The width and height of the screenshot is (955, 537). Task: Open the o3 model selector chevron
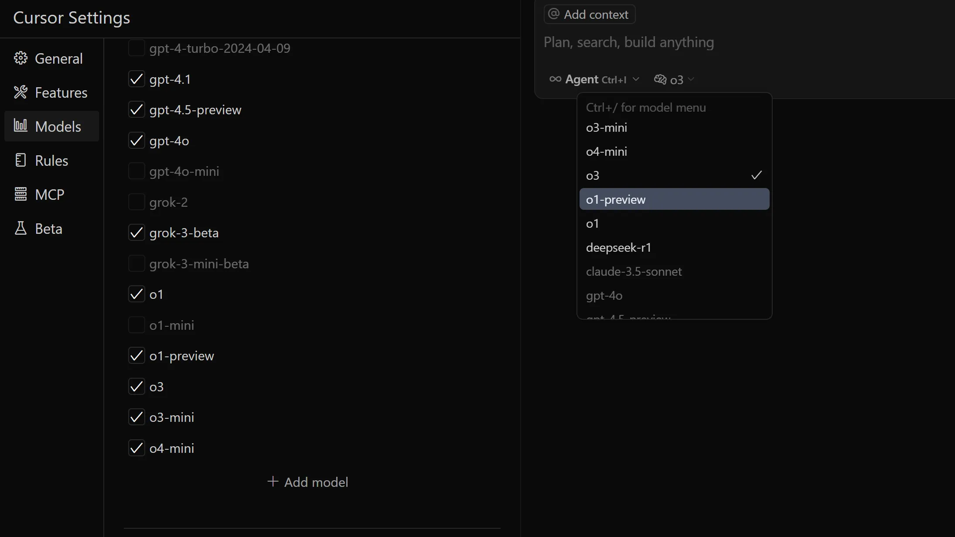tap(691, 79)
